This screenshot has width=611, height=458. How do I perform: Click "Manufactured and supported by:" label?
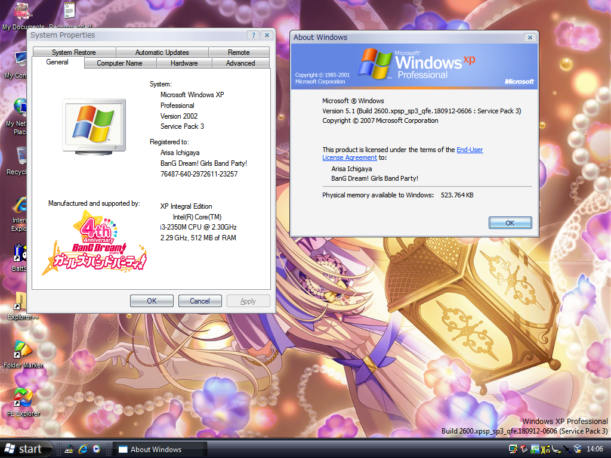click(94, 203)
